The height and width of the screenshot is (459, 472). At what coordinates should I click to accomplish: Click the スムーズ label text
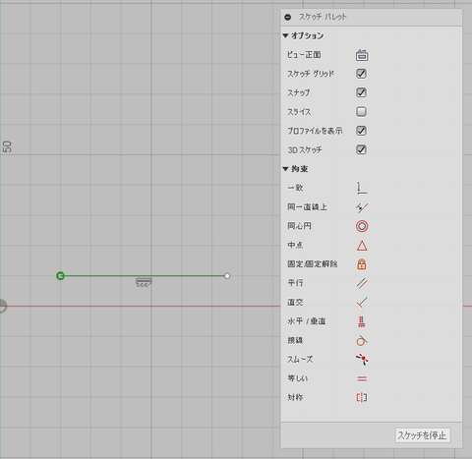[x=300, y=360]
